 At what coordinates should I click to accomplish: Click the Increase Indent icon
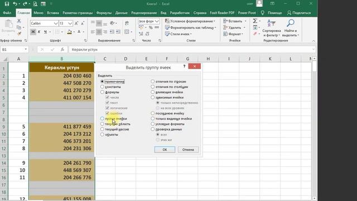[118, 32]
